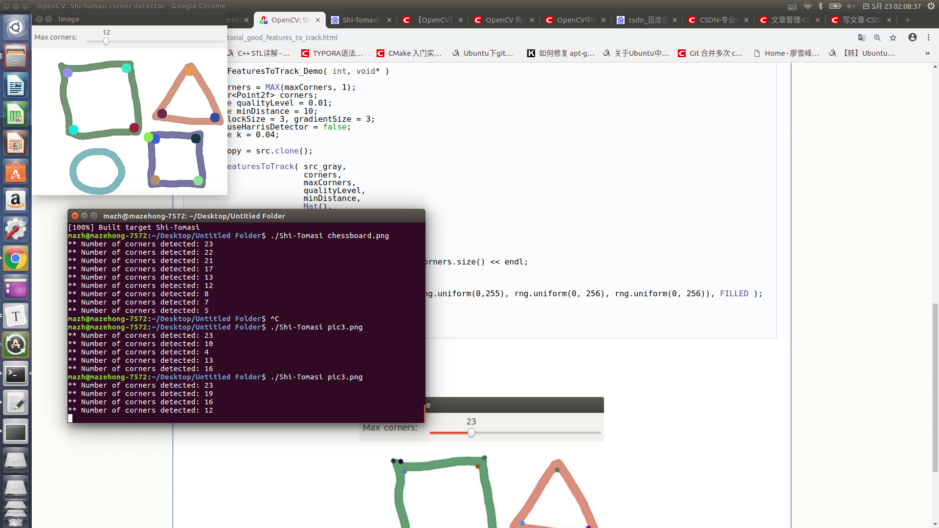Click Google Chrome icon in dock
Viewport: 939px width, 528px height.
coord(16,259)
